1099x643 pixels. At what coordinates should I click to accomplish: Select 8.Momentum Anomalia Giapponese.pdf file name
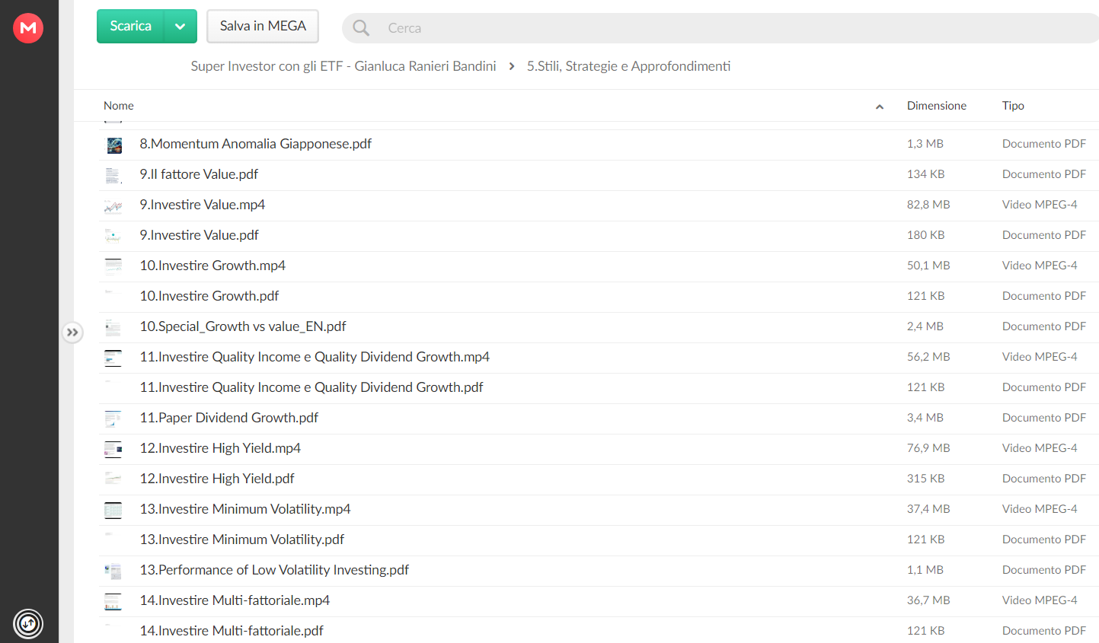[255, 144]
